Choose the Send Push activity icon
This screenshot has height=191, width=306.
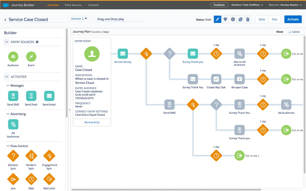(31, 96)
